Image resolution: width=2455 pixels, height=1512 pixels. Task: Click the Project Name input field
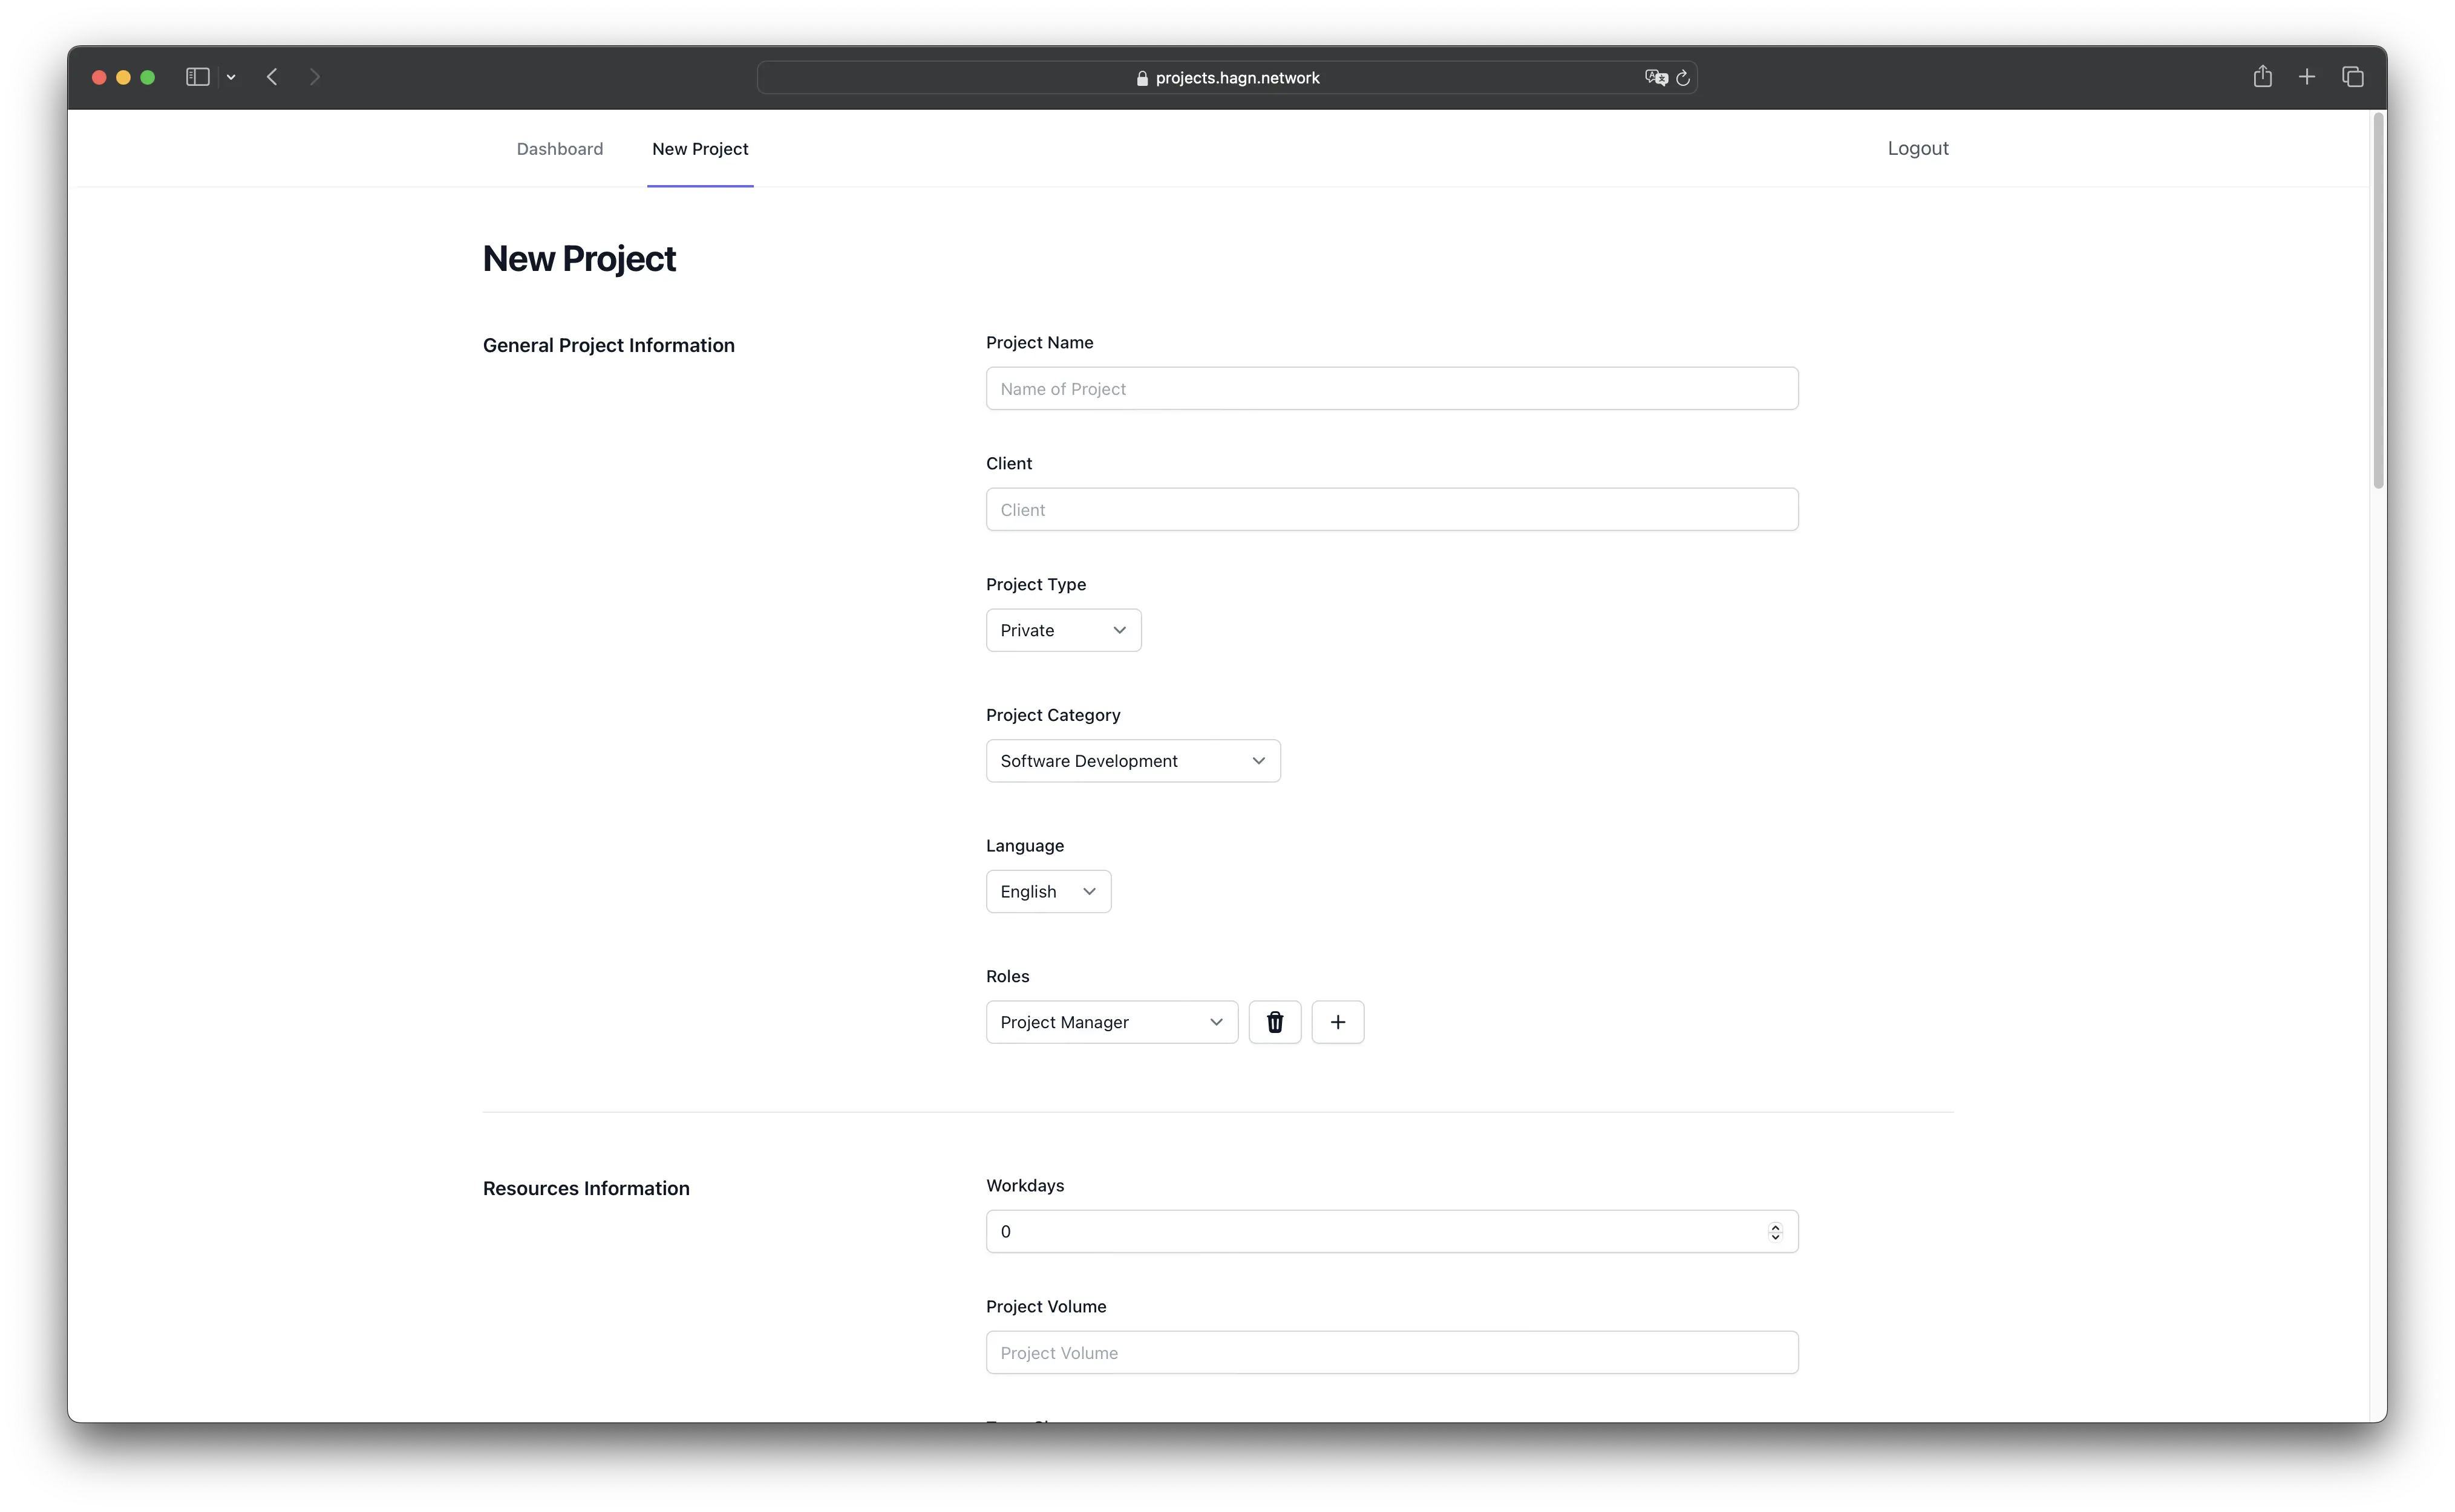(x=1391, y=388)
